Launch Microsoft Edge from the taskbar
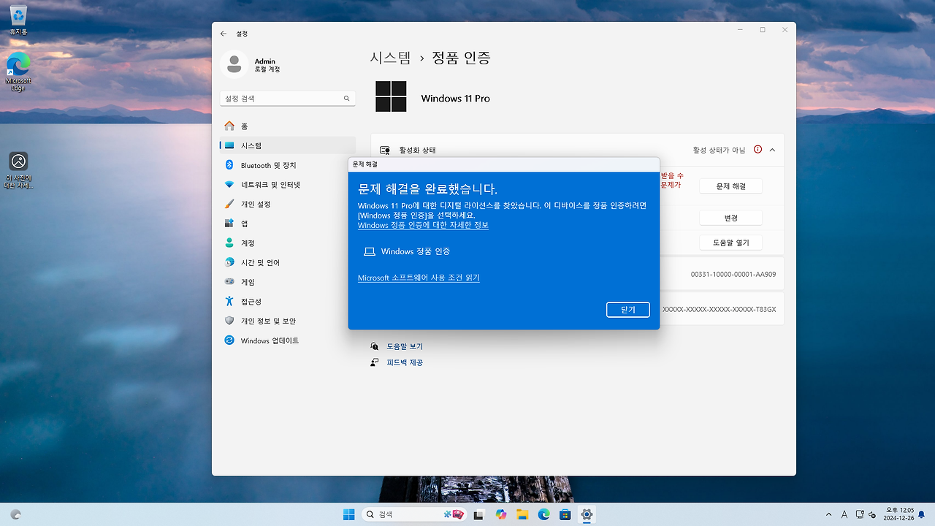This screenshot has width=935, height=526. point(543,514)
